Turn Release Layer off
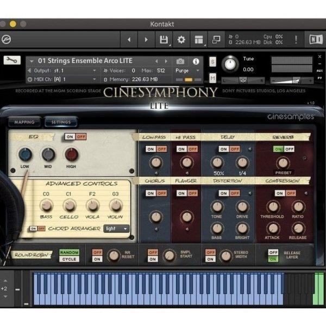The image size is (326, 326). (x=273, y=253)
